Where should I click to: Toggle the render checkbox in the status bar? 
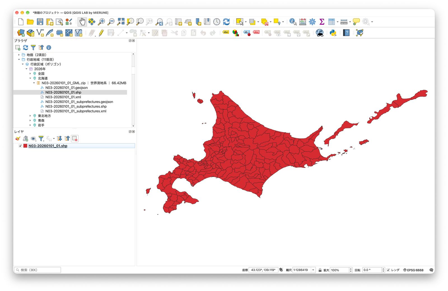click(x=388, y=270)
